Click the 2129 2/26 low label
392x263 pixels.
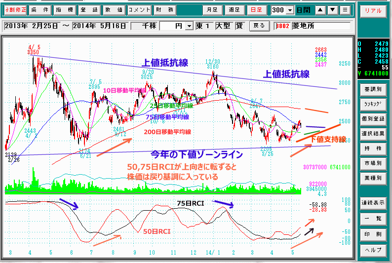pyautogui.click(x=12, y=157)
